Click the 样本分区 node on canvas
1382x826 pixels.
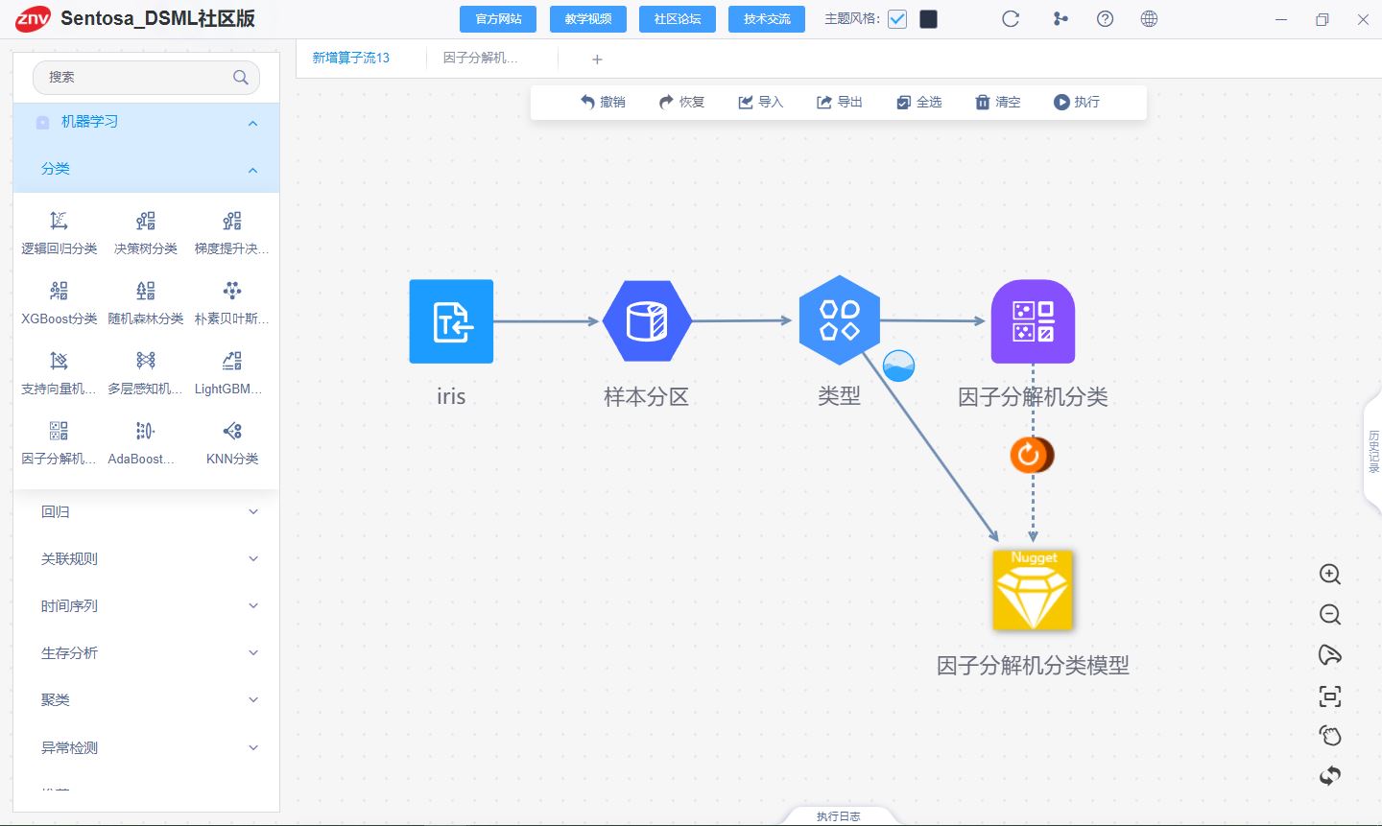click(647, 321)
